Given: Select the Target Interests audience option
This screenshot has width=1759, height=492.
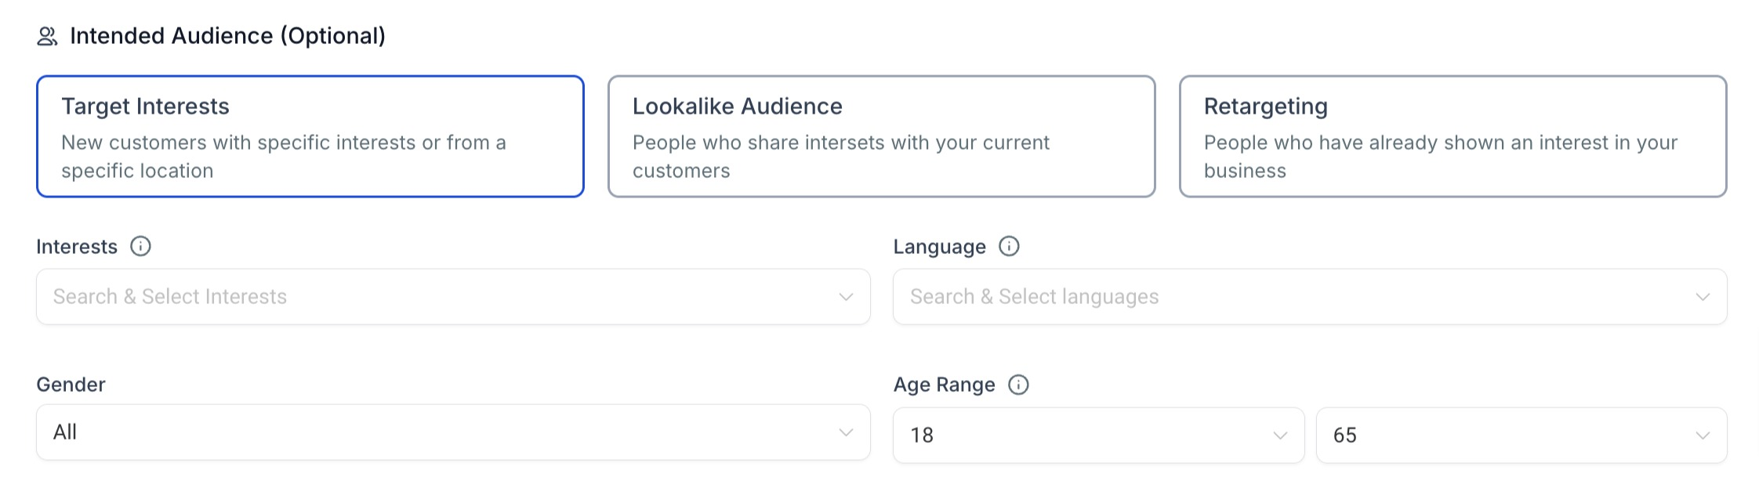Looking at the screenshot, I should (310, 136).
